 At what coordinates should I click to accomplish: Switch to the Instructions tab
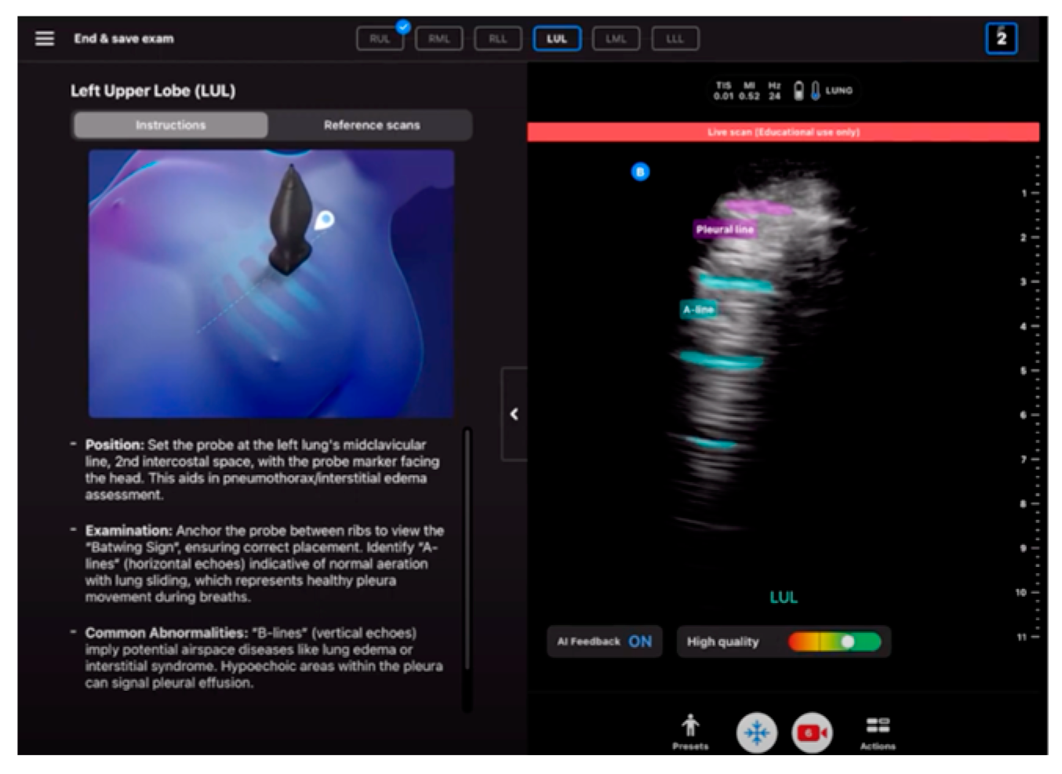click(x=170, y=125)
